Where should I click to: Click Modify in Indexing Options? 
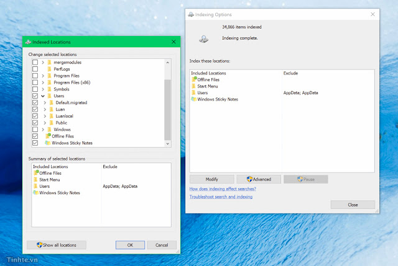(x=211, y=179)
